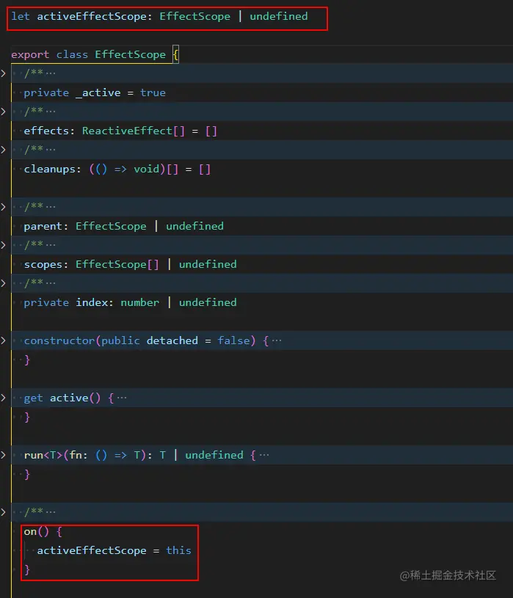Click the 'on' method name
This screenshot has height=598, width=513.
(x=30, y=531)
